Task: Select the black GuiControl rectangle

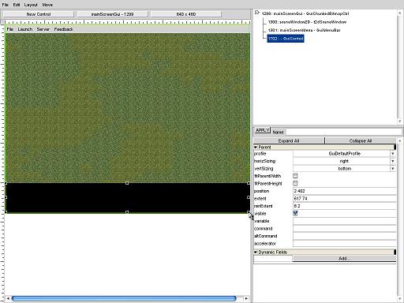Action: click(127, 197)
